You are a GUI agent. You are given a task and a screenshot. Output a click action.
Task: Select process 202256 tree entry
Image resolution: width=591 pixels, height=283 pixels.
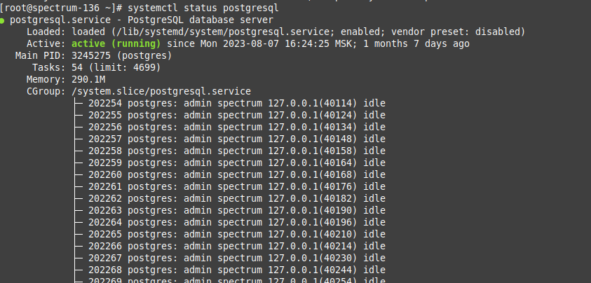pyautogui.click(x=105, y=127)
